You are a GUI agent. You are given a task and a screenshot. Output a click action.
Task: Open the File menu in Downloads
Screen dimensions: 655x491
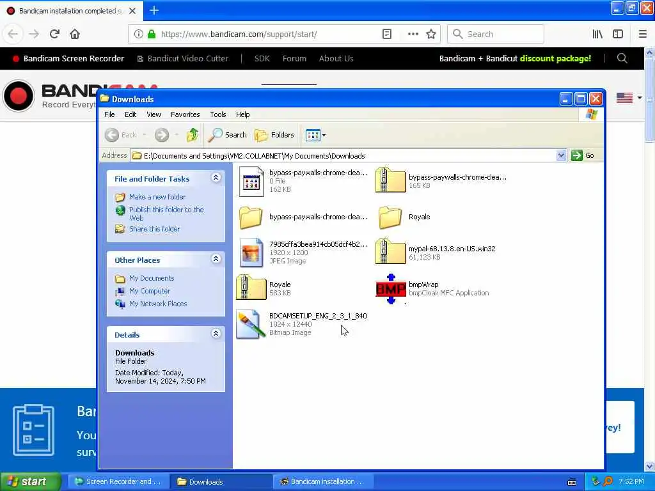109,114
